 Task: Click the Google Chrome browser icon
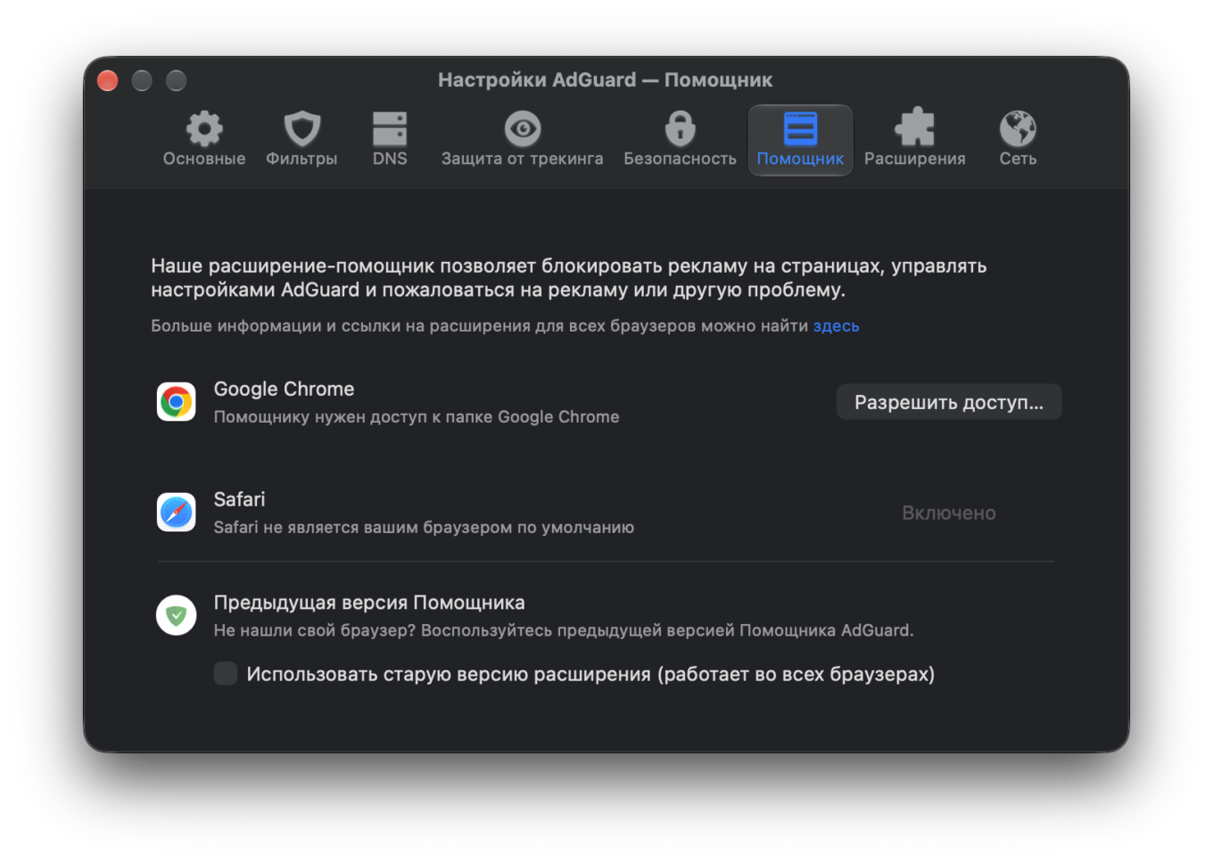tap(177, 402)
